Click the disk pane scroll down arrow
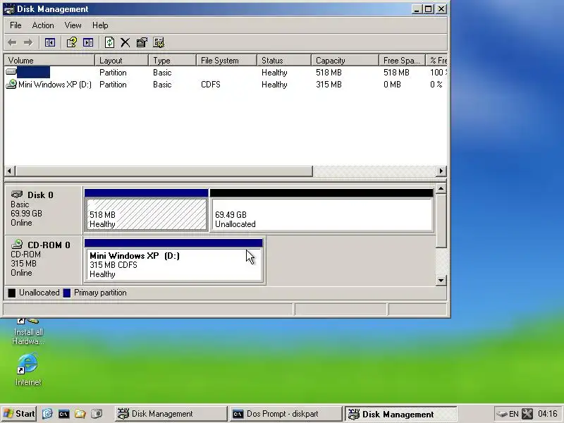564x423 pixels. point(441,280)
